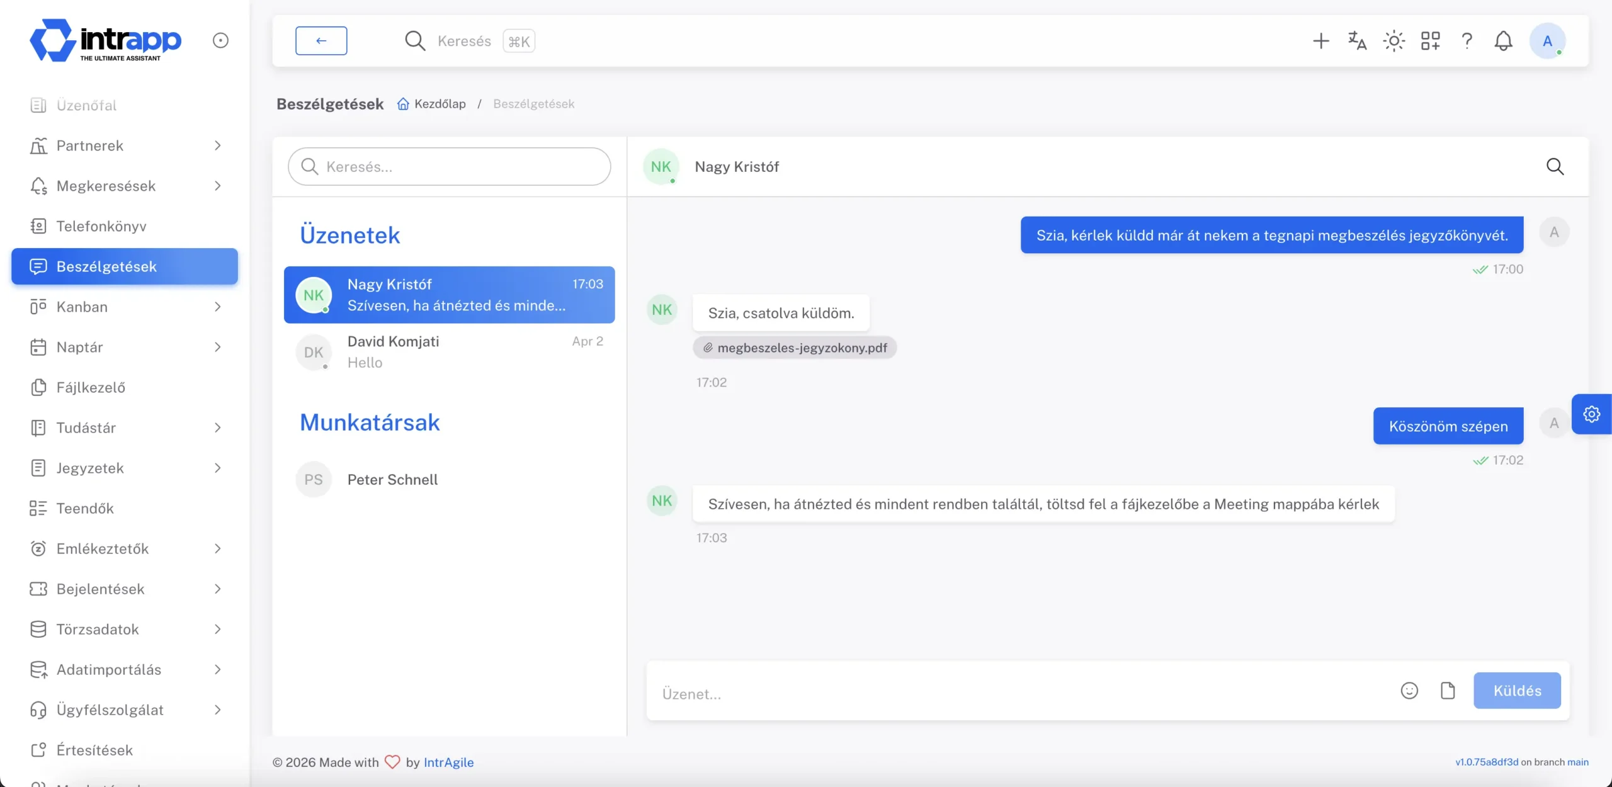Screen dimensions: 1612x787
Task: Click the Keresés... conversation search field
Action: click(449, 167)
